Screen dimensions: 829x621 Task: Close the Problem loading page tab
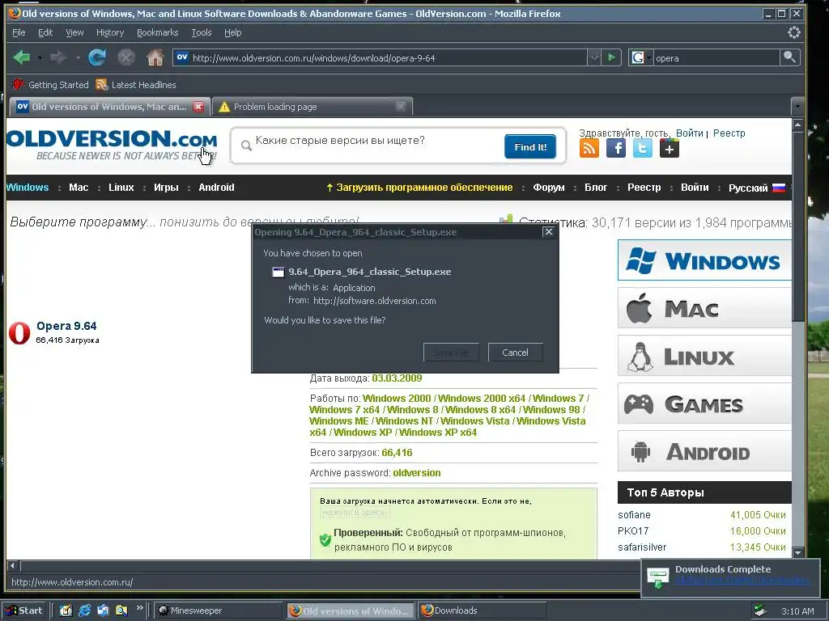(x=401, y=107)
